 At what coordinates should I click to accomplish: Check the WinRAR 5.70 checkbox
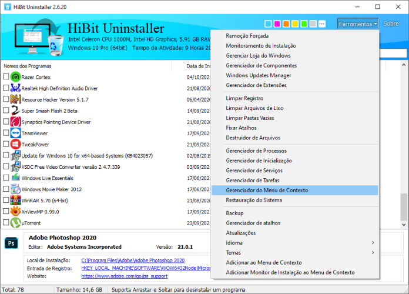coord(6,200)
